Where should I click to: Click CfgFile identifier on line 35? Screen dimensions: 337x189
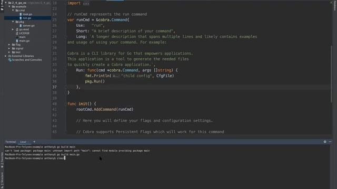click(164, 76)
